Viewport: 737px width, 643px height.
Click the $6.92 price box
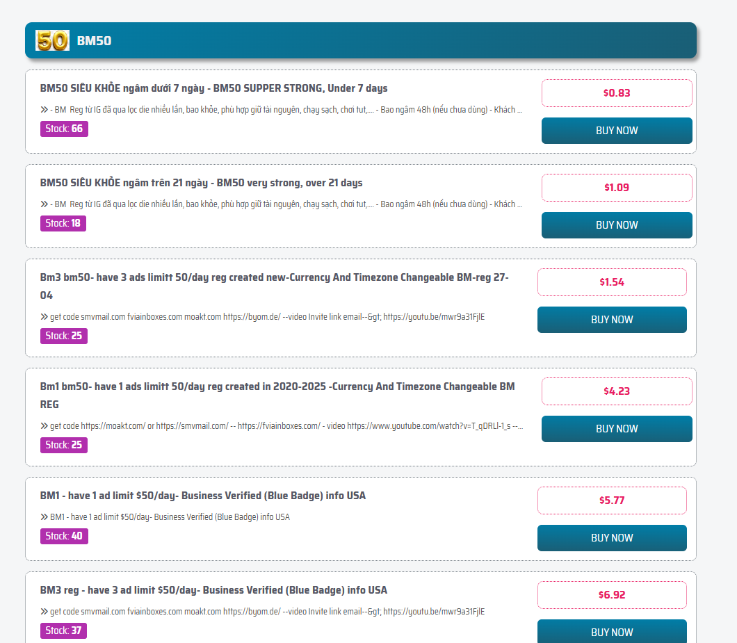point(612,594)
